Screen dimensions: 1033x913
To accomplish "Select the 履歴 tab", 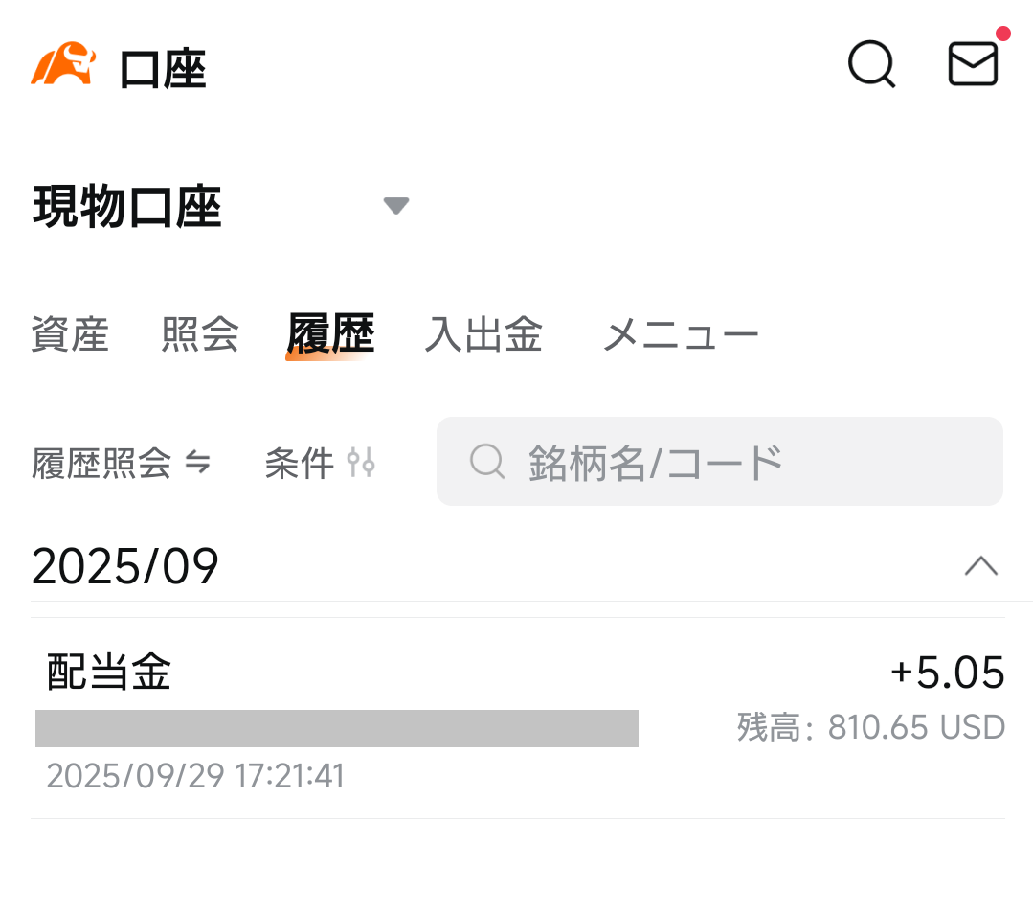I will tap(330, 335).
